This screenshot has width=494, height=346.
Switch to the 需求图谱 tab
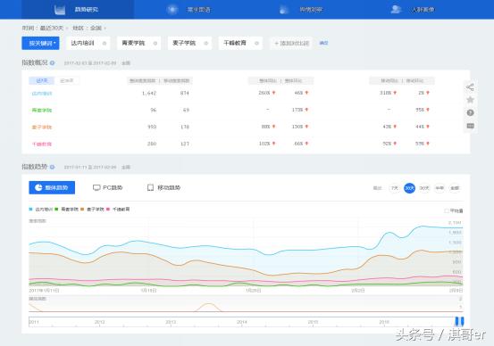(x=189, y=10)
